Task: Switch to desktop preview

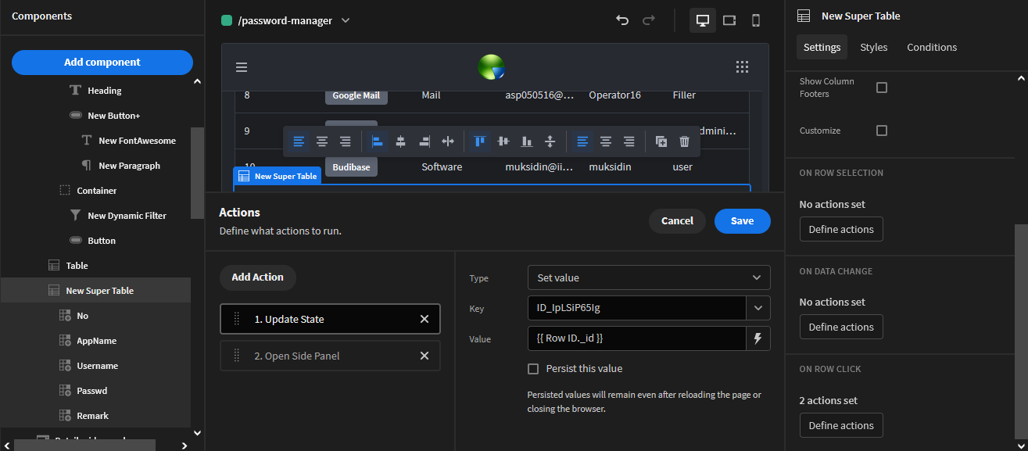Action: click(703, 20)
